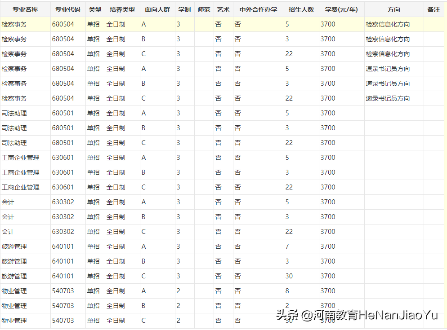The image size is (447, 330).
Task: Click 旅游管理 in its group A row
Action: point(14,246)
